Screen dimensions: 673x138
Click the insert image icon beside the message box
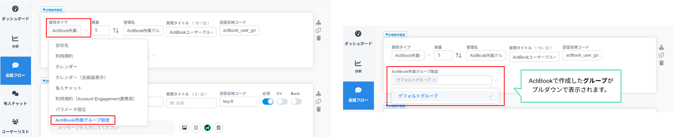coord(185,128)
